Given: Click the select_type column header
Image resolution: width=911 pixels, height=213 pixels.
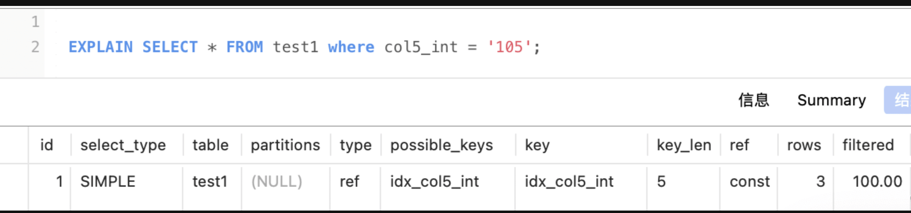Looking at the screenshot, I should (123, 145).
